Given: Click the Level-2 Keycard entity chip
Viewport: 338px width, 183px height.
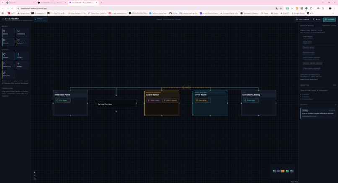Looking at the screenshot, I should point(171,100).
